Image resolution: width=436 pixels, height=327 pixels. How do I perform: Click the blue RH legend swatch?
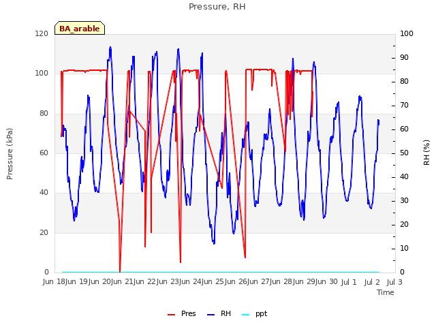point(211,315)
